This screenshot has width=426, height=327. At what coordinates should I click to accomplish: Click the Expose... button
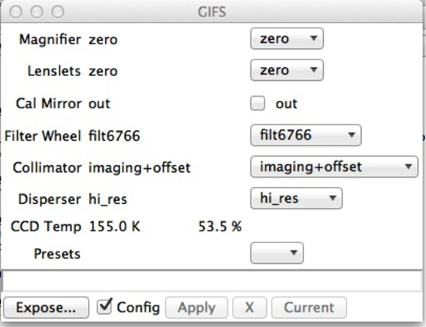click(45, 307)
